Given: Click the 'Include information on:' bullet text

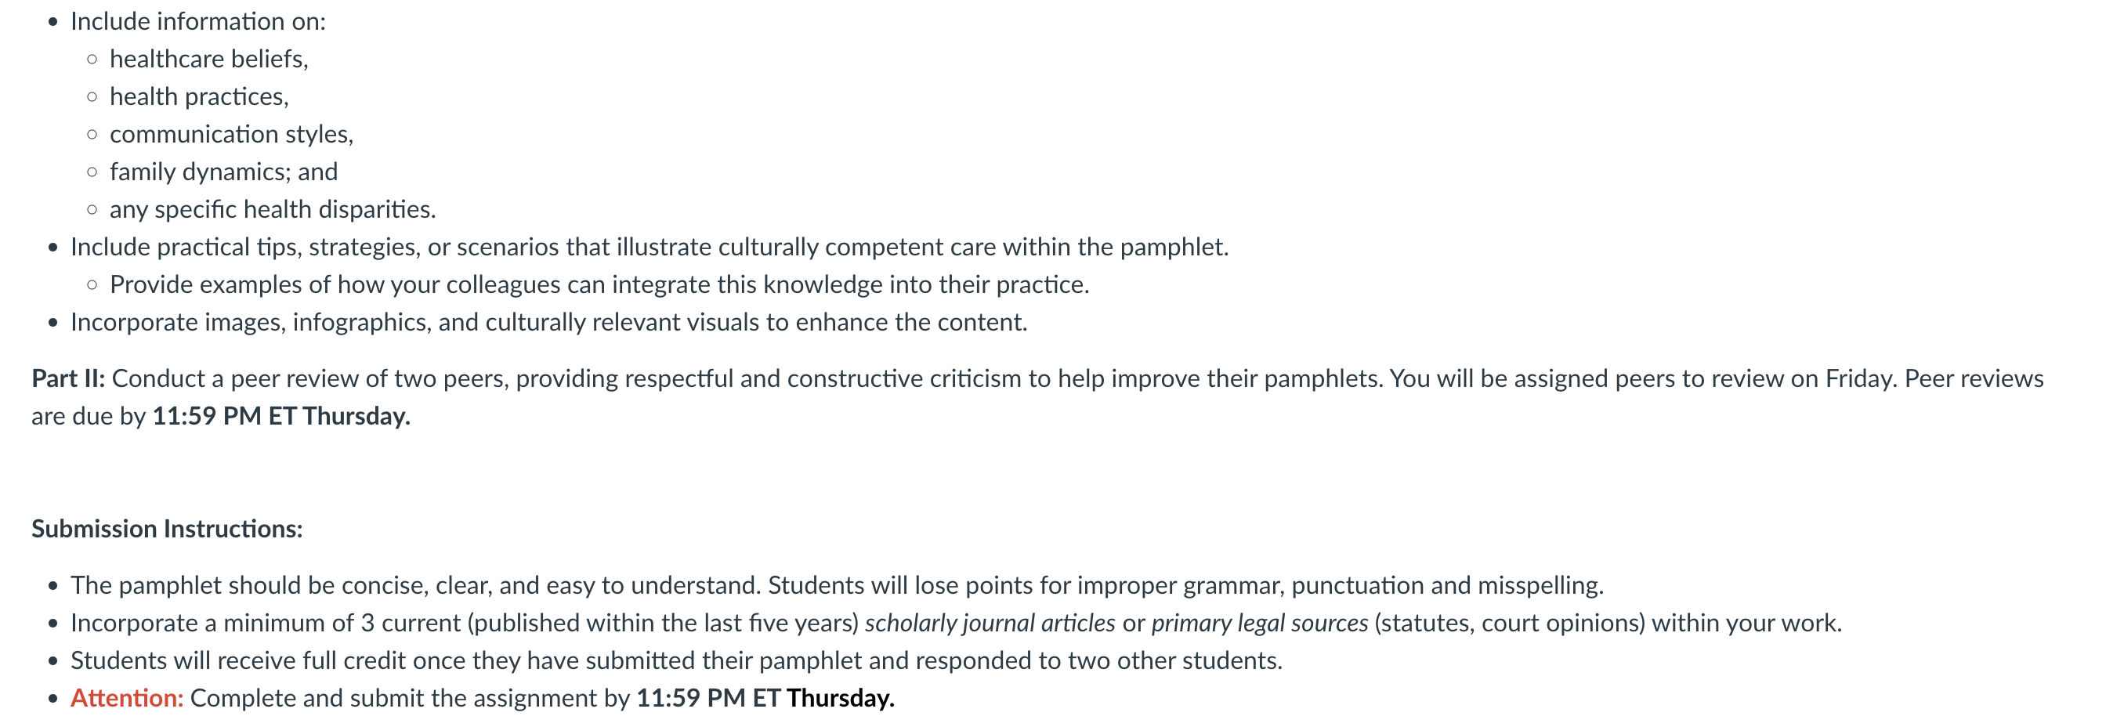Looking at the screenshot, I should point(198,21).
